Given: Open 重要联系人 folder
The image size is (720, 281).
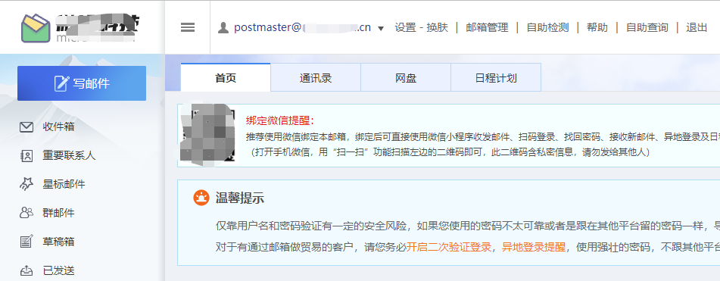Looking at the screenshot, I should [70, 156].
